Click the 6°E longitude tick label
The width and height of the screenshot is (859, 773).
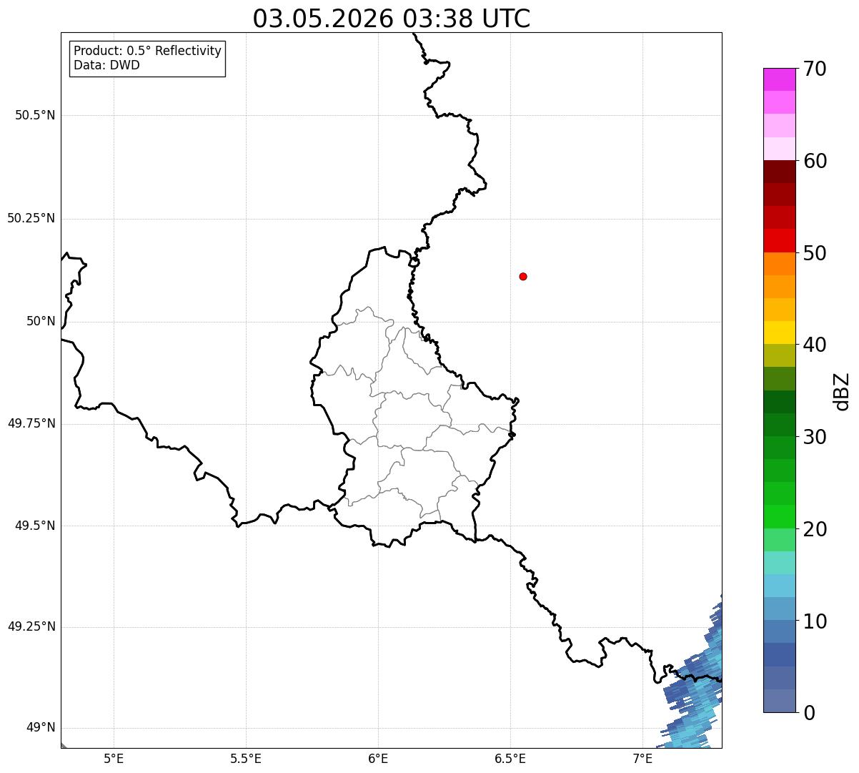[378, 759]
